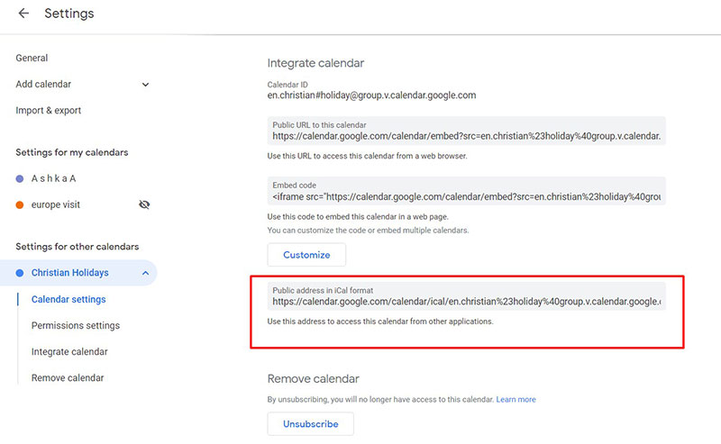Viewport: 721px width, 444px height.
Task: Click the Customize button
Action: point(306,255)
